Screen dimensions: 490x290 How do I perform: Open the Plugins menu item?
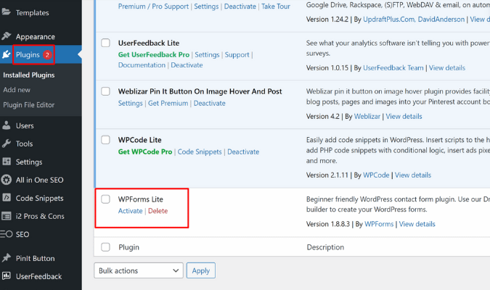(x=28, y=55)
